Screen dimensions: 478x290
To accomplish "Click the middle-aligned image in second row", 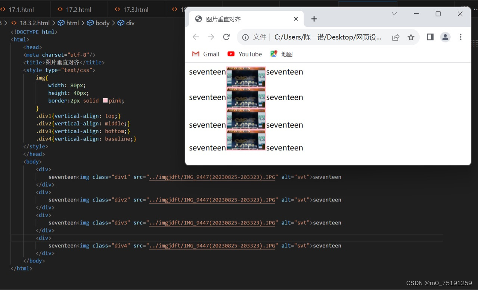I will pos(246,98).
